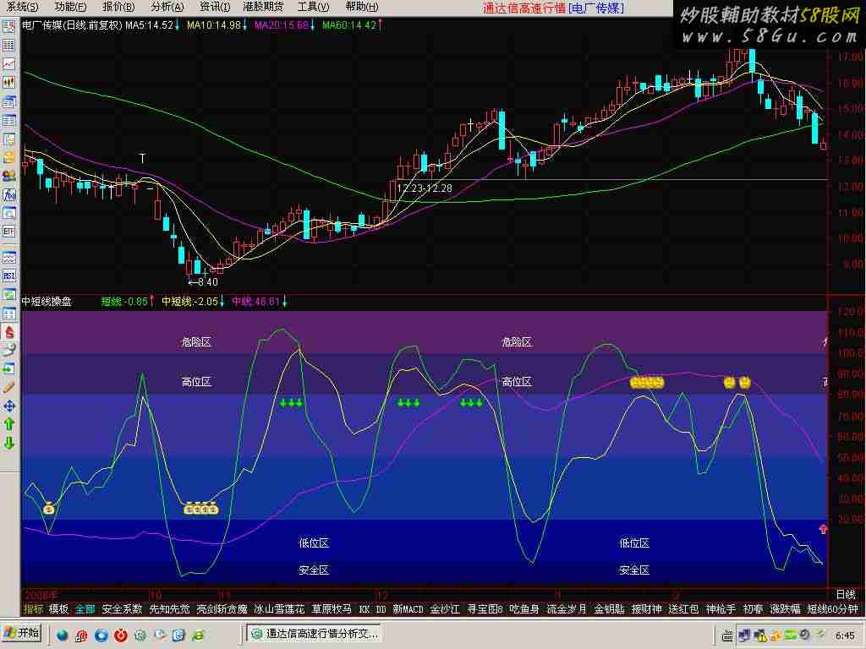Open the 资讯(I) menu
The height and width of the screenshot is (649, 866).
(x=215, y=7)
